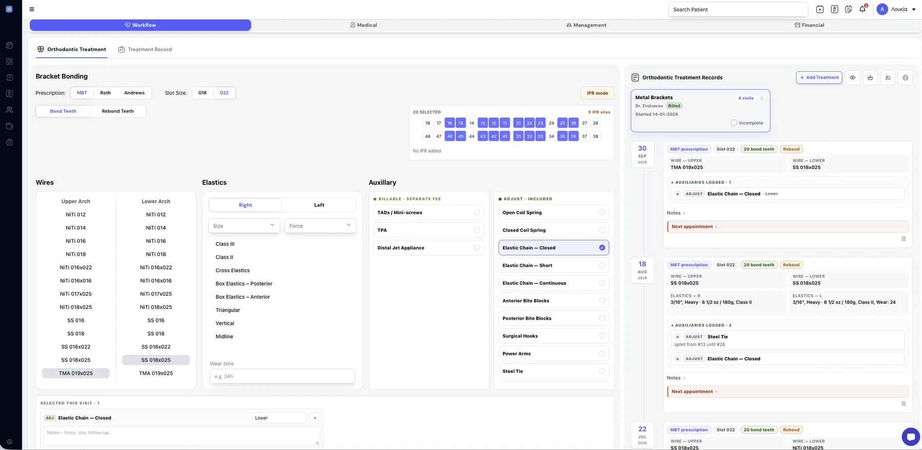Viewport: 922px width, 450px height.
Task: Open the wallet icon in left sidebar
Action: click(x=9, y=126)
